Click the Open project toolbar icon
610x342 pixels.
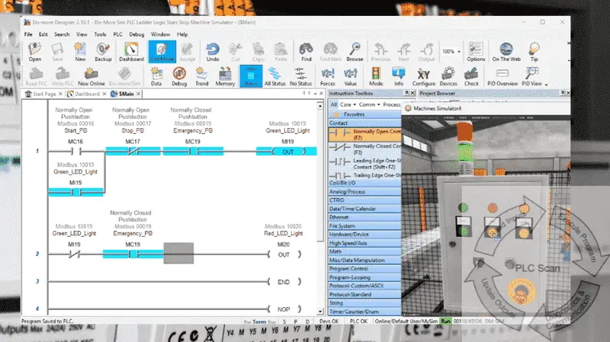coord(34,52)
